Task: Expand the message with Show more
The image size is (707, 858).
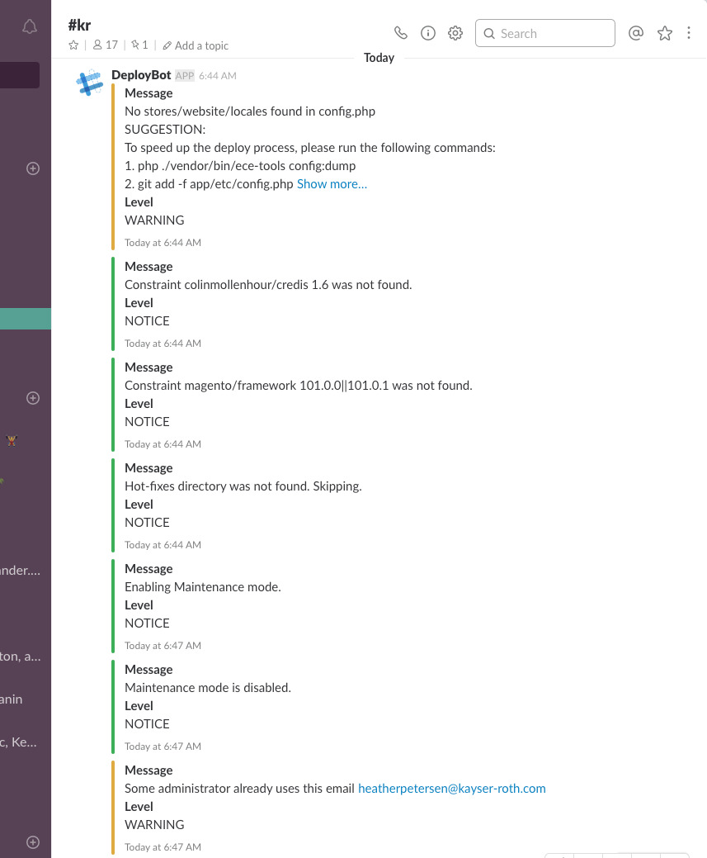Action: tap(332, 183)
